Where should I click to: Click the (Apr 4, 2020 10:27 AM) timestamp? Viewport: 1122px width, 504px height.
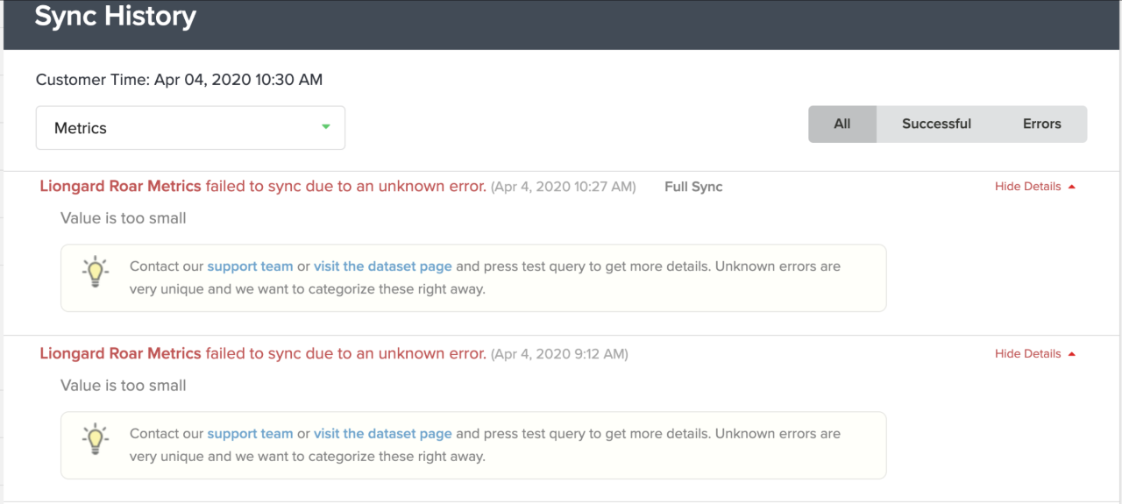coord(563,187)
